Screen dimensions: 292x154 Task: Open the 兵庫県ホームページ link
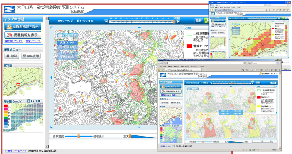(16, 150)
